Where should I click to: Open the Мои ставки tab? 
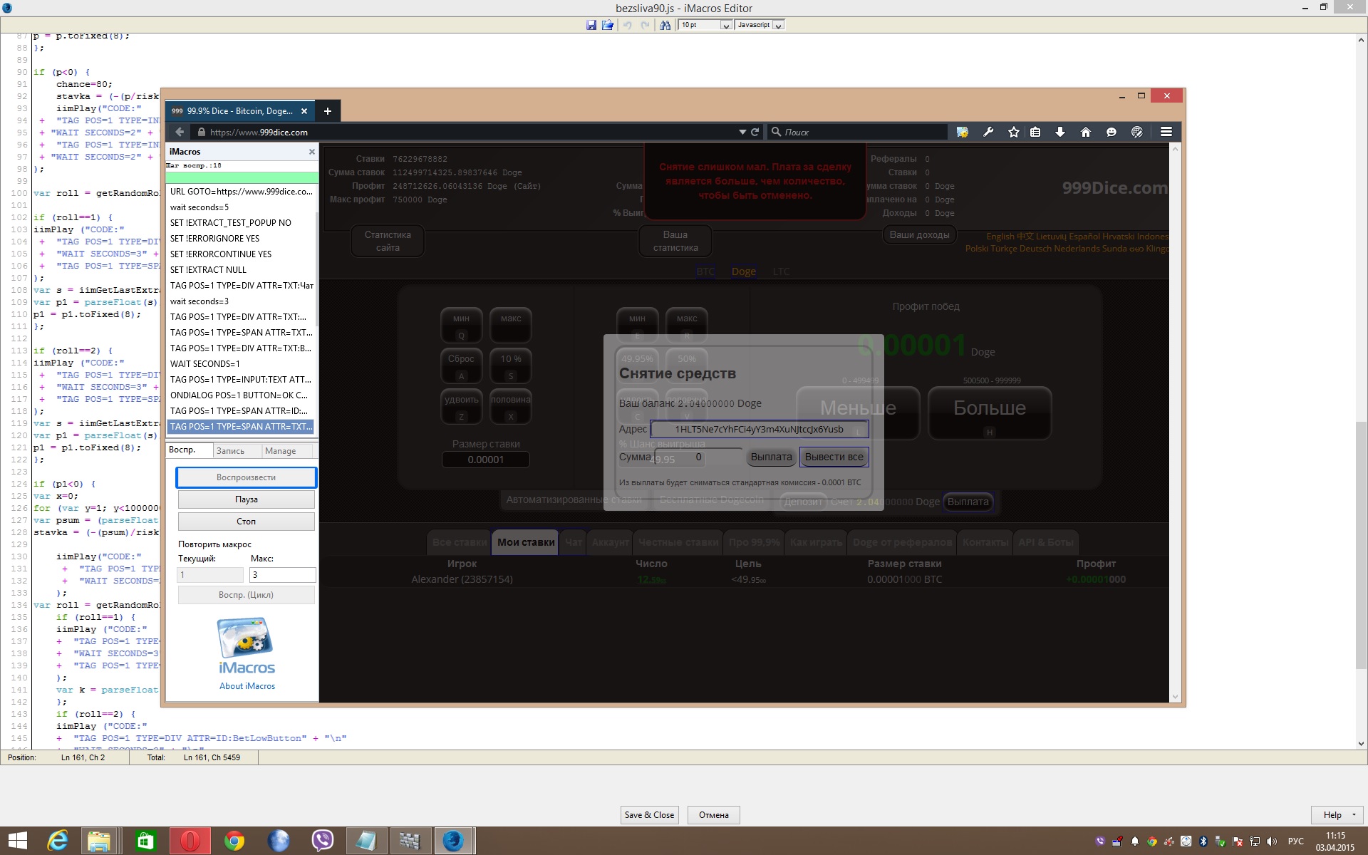526,542
